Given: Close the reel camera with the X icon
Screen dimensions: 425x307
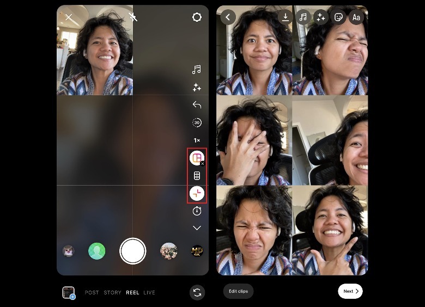Looking at the screenshot, I should point(69,17).
